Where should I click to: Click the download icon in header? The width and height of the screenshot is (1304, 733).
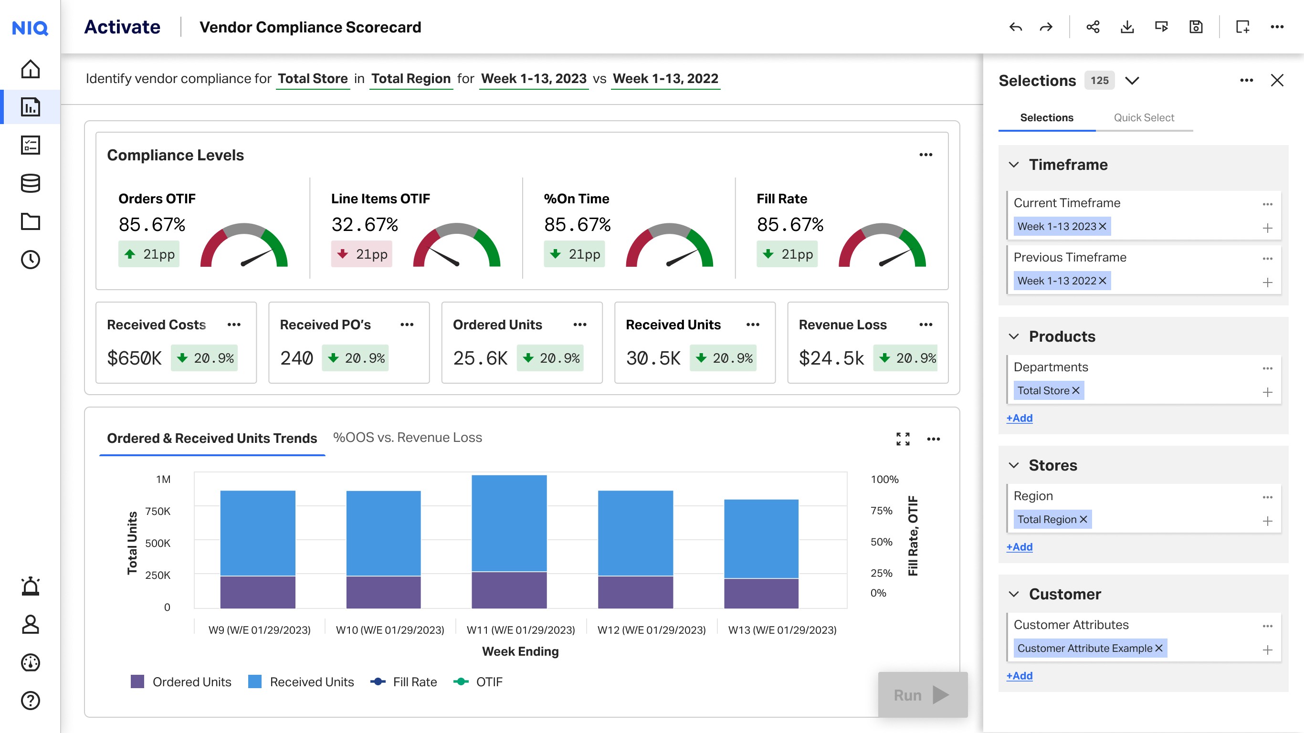point(1127,27)
